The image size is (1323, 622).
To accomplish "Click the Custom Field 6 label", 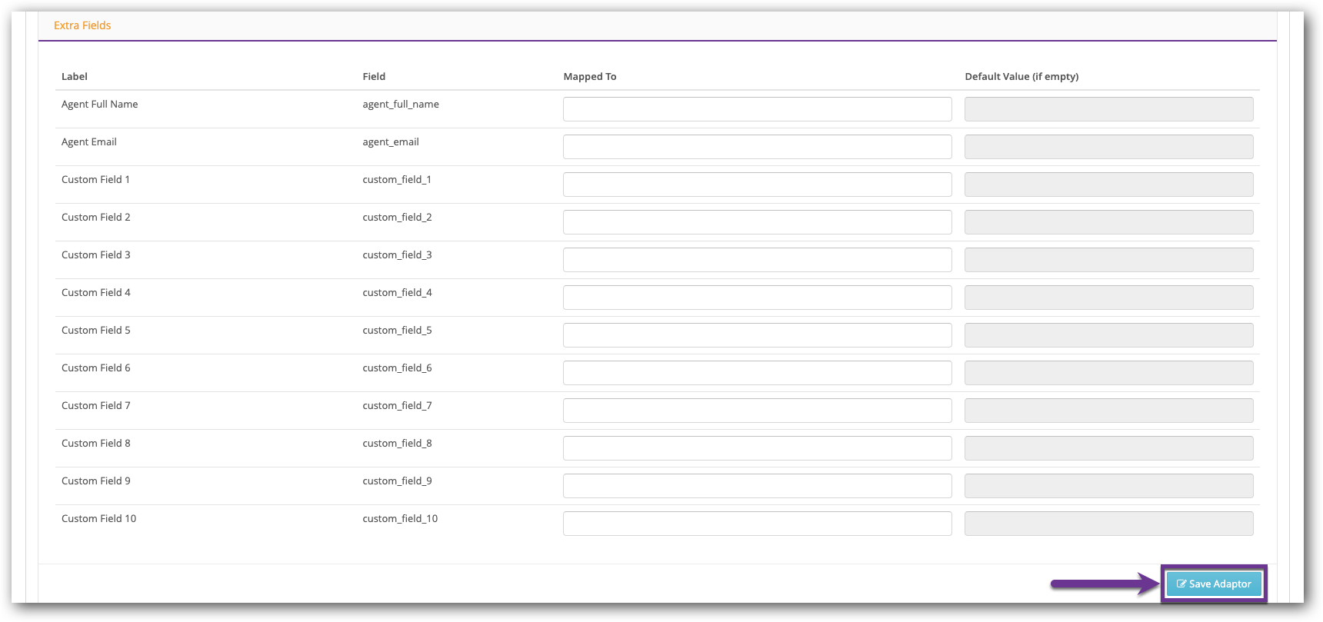I will [x=96, y=368].
